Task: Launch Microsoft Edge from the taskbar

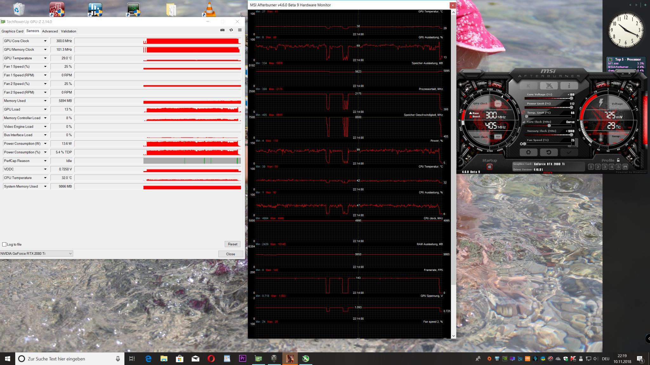Action: 148,359
